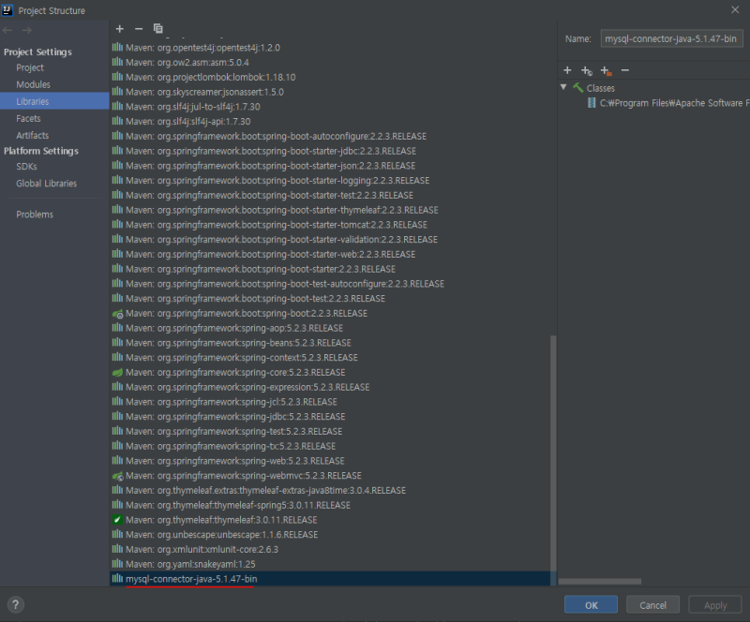This screenshot has height=622, width=750.
Task: Click the back navigation arrow
Action: pos(7,30)
